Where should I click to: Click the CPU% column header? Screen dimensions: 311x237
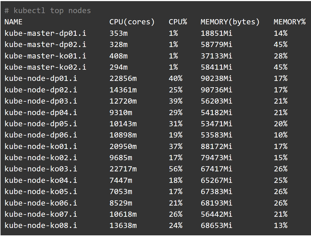(x=178, y=22)
